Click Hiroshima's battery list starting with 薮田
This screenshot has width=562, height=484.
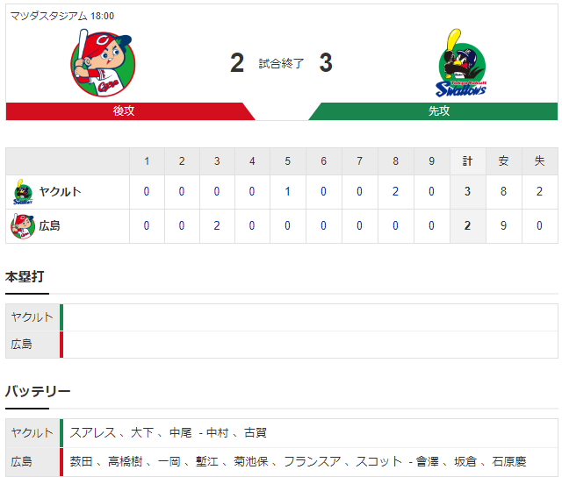tap(298, 462)
